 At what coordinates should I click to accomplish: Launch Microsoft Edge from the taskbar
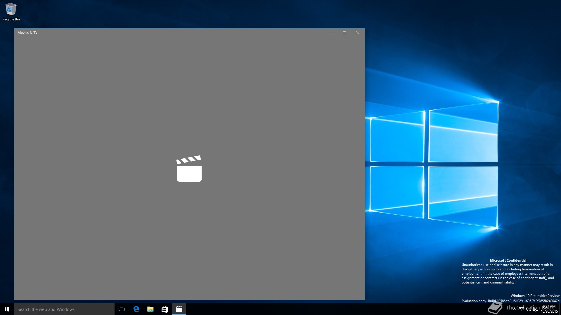tap(136, 309)
